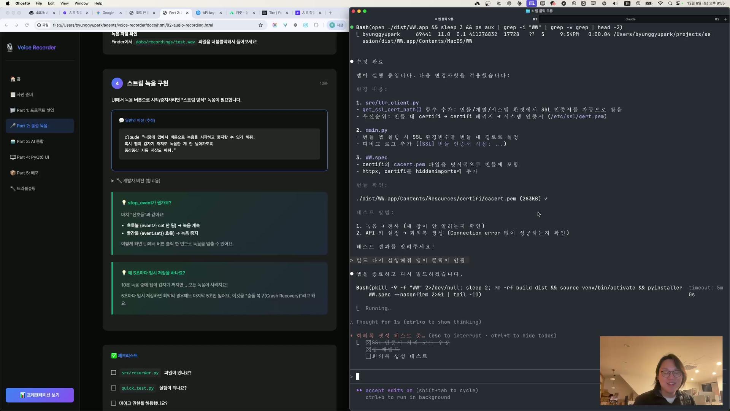This screenshot has height=411, width=730.
Task: Open the browser extensions puzzle icon
Action: tap(316, 25)
